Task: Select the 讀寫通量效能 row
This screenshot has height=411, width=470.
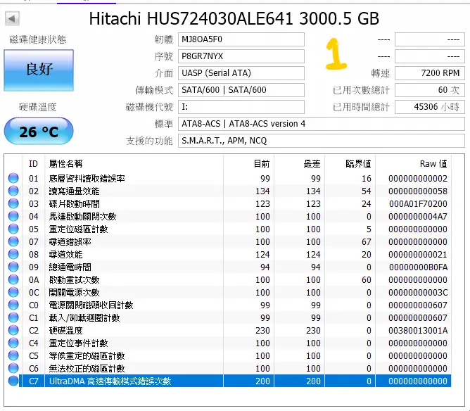Action: click(x=229, y=191)
